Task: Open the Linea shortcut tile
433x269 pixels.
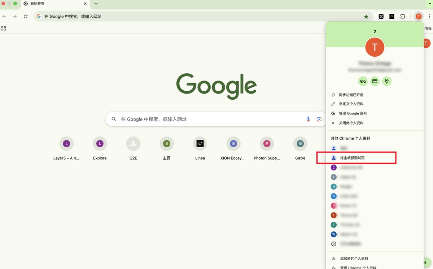Action: click(x=200, y=148)
